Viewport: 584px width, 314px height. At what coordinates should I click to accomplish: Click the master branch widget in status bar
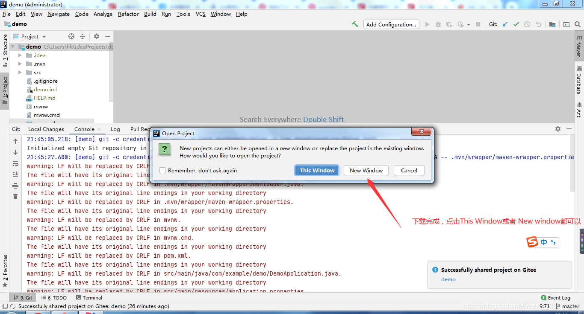click(x=567, y=306)
